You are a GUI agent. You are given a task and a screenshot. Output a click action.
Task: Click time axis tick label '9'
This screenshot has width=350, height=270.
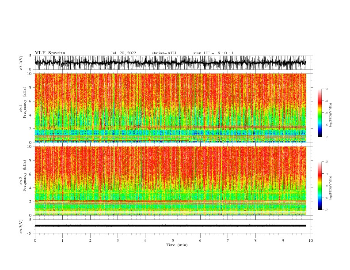click(283, 240)
